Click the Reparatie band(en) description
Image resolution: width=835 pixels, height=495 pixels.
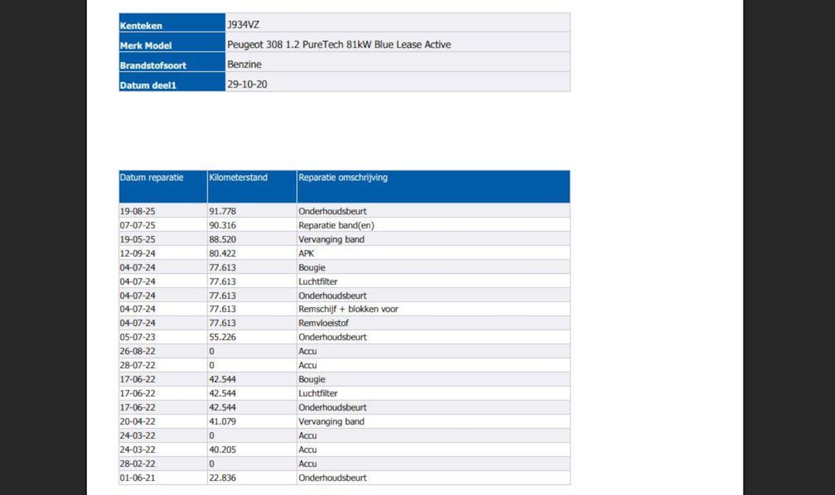coord(336,225)
